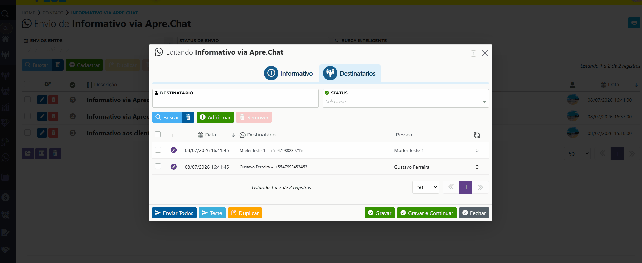Screen dimensions: 642x263
Task: Switch to the Informativo tab
Action: (289, 73)
